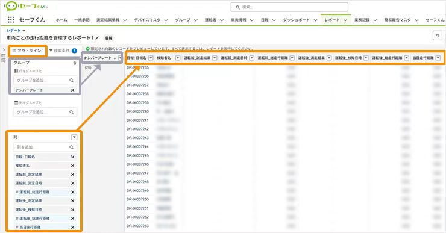Open the 業務記録 nav tab
This screenshot has width=446, height=233.
click(362, 20)
